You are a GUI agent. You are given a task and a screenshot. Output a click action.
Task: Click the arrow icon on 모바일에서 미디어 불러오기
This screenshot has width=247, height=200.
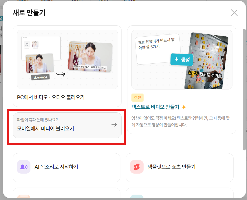pos(114,125)
